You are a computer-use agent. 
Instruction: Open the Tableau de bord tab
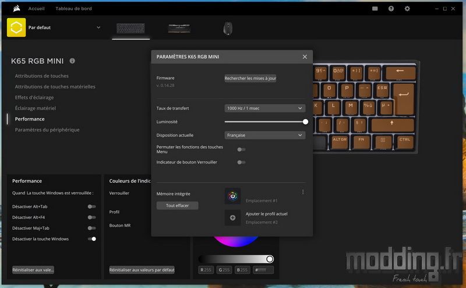pyautogui.click(x=73, y=9)
